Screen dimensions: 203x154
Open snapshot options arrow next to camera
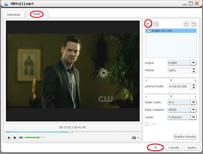point(138,138)
